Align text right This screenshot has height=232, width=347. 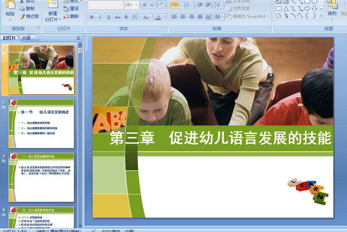point(191,17)
